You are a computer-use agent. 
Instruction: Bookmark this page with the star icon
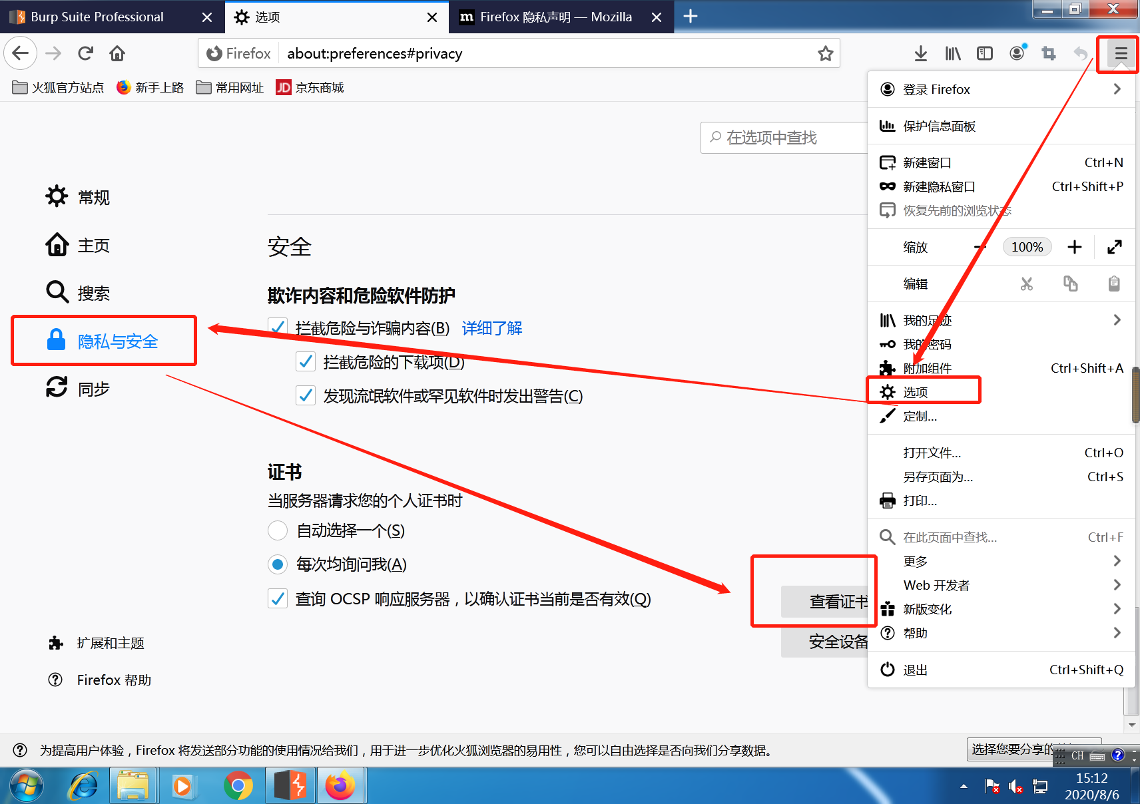pyautogui.click(x=826, y=53)
